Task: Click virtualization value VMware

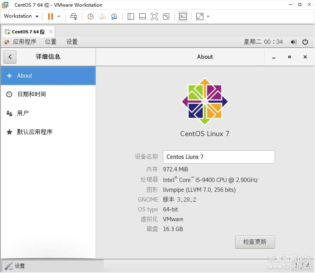Action: (x=173, y=219)
